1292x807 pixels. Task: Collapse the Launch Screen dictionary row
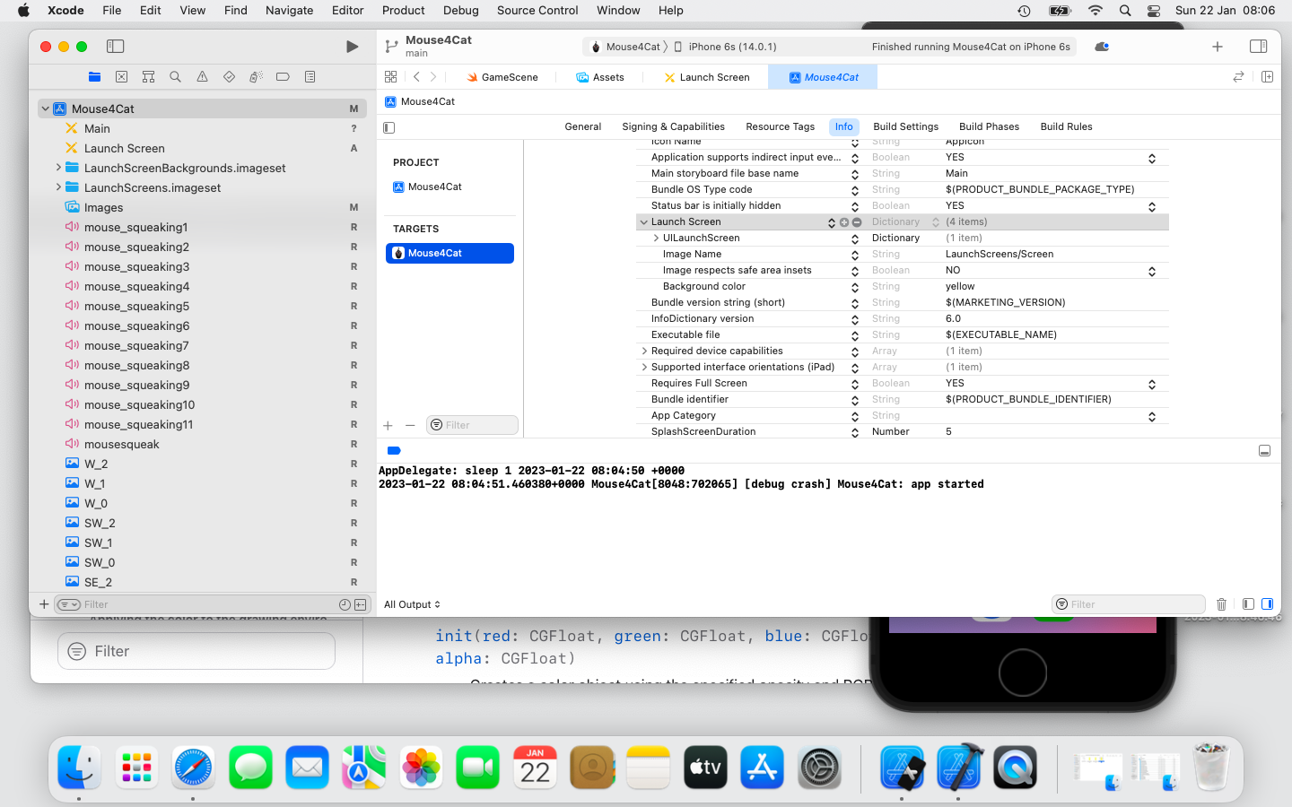coord(643,222)
